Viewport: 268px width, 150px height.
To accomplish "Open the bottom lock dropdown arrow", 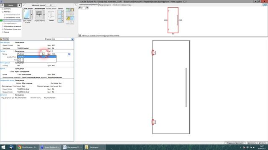I will pos(62,20).
